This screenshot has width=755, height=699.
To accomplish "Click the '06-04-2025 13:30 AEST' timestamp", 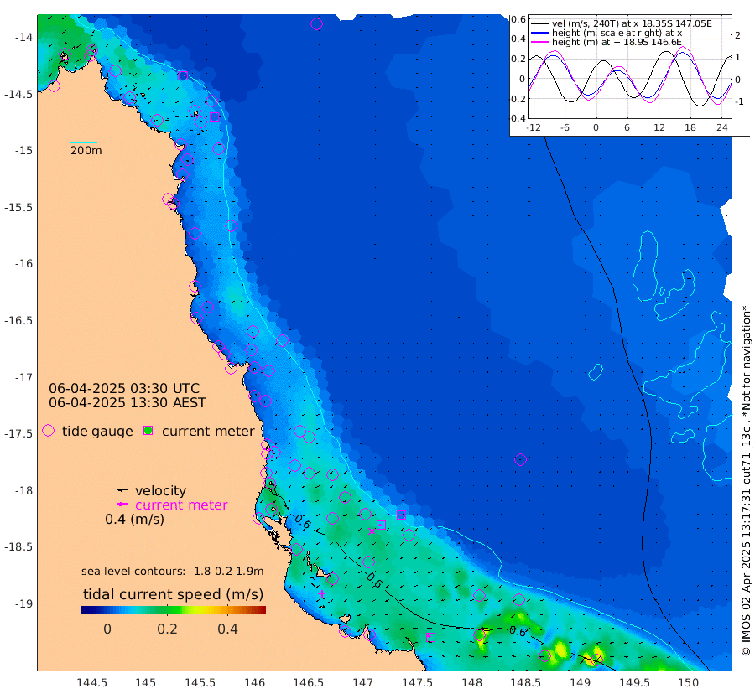I will (x=128, y=402).
